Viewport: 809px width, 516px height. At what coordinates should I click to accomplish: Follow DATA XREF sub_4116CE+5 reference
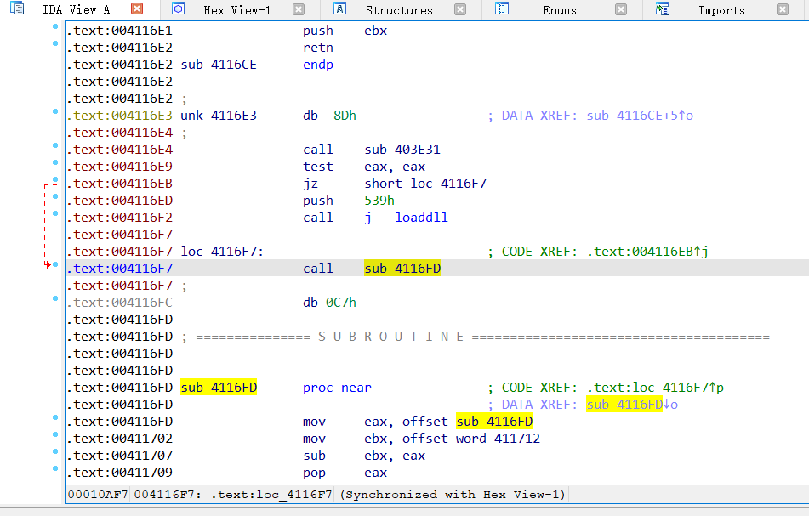(640, 116)
